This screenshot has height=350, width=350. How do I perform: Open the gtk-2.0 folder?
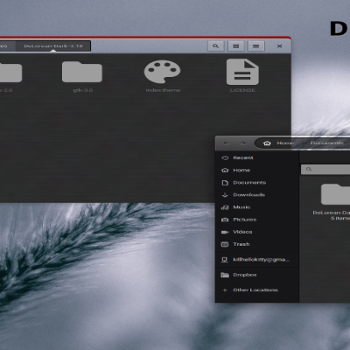[10, 72]
